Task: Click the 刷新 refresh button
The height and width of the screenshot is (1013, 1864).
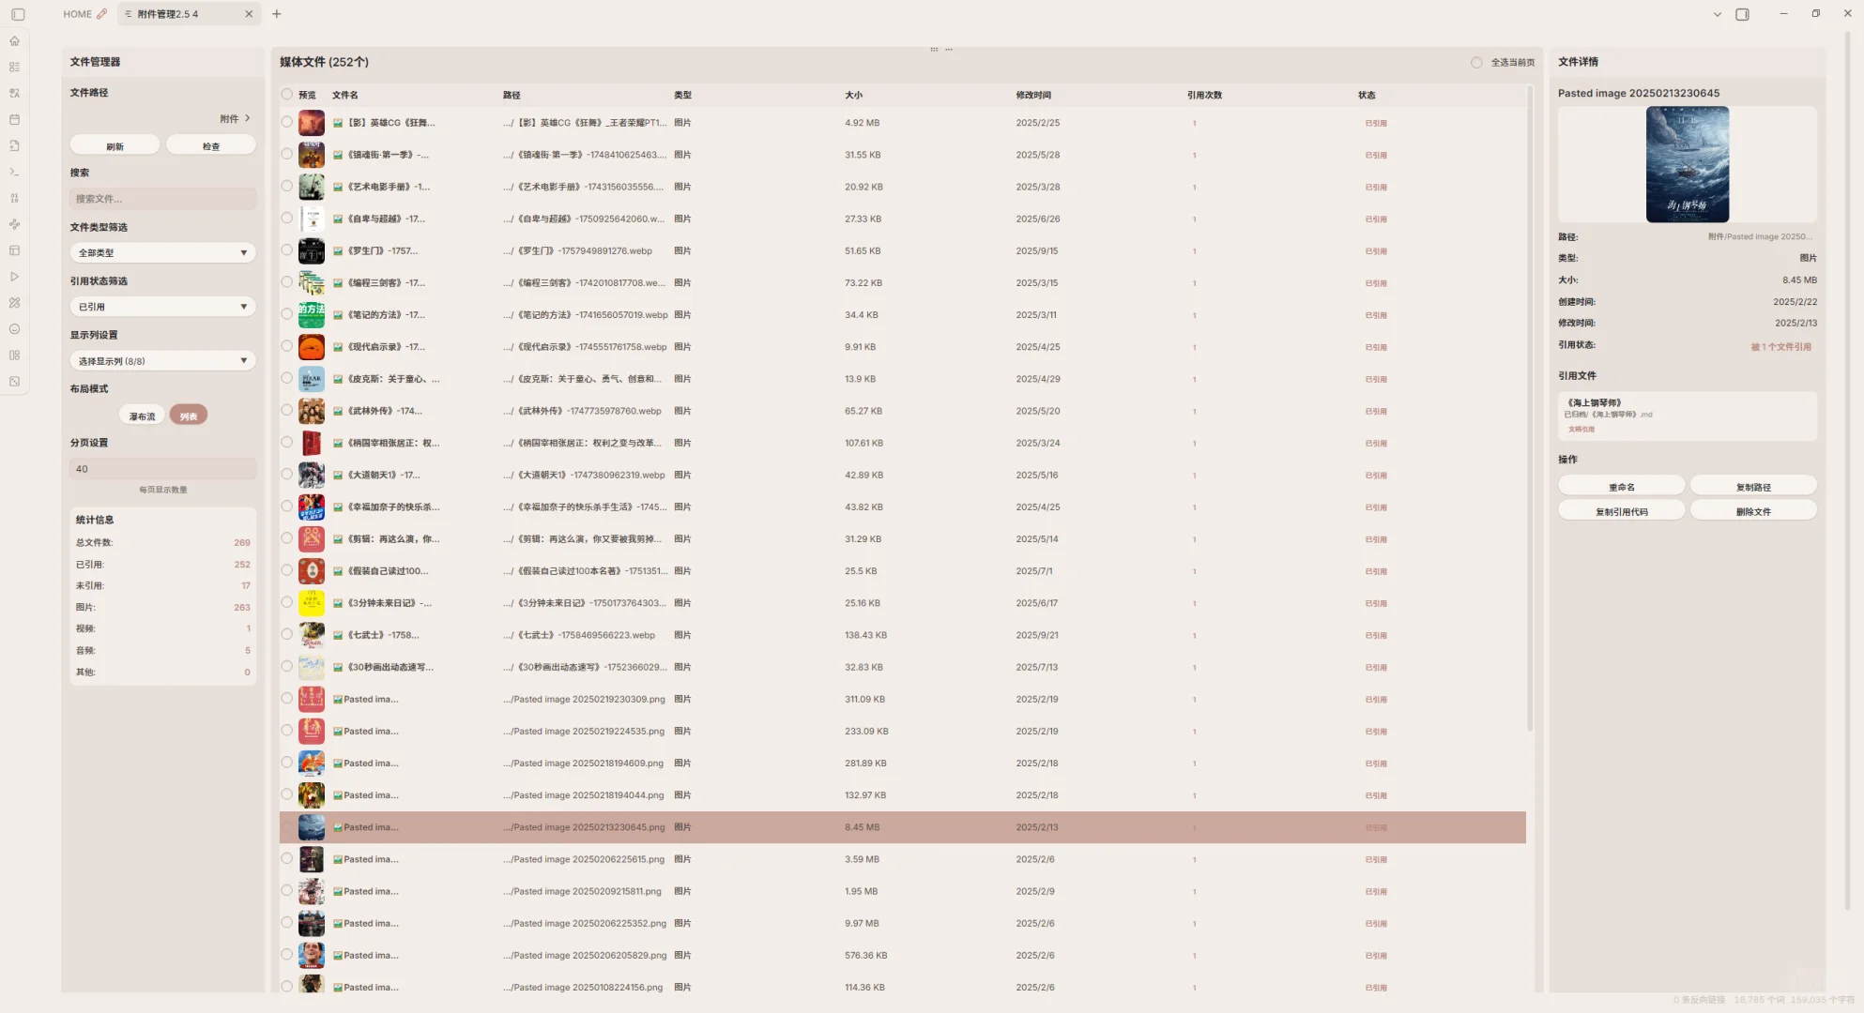Action: [x=115, y=146]
